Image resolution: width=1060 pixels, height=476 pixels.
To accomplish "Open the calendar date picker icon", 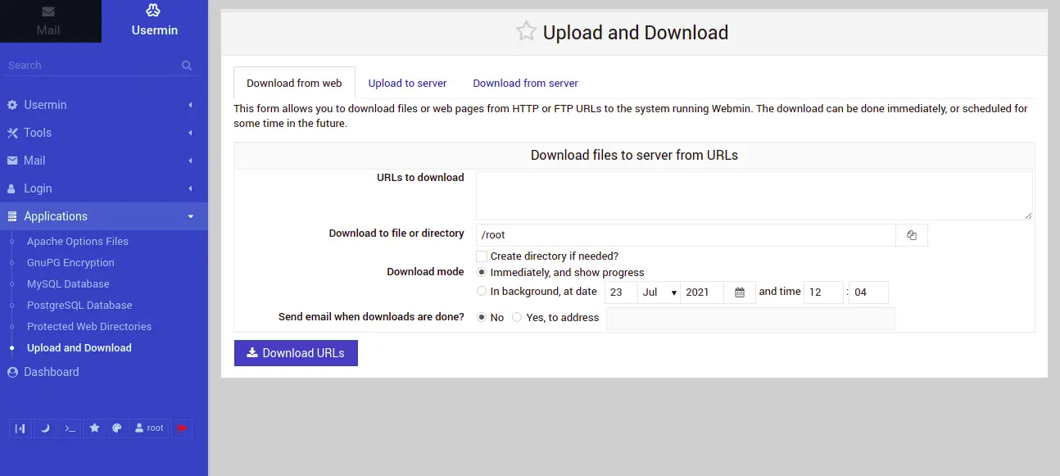I will (740, 292).
